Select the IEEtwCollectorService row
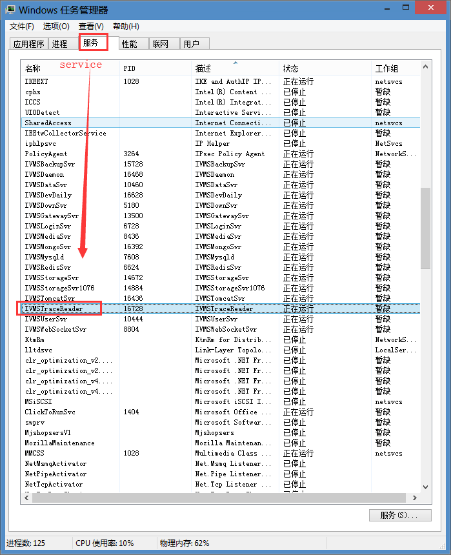The image size is (451, 555). 221,133
